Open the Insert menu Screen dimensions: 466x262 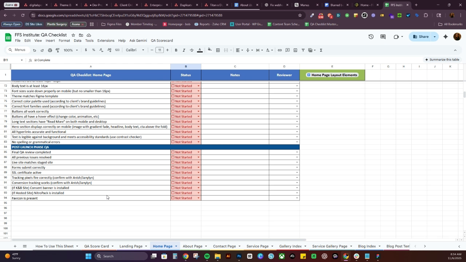pos(50,41)
